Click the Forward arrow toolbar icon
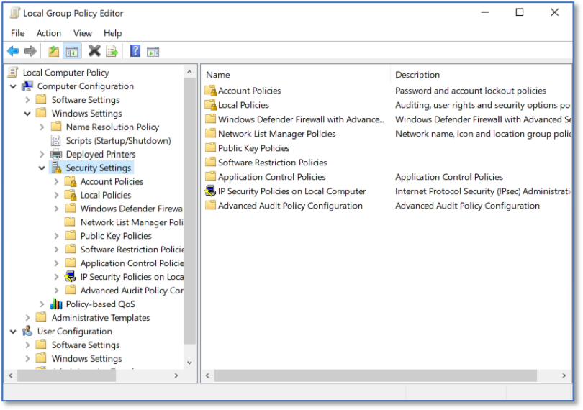Screen dimensions: 583x410 point(30,51)
